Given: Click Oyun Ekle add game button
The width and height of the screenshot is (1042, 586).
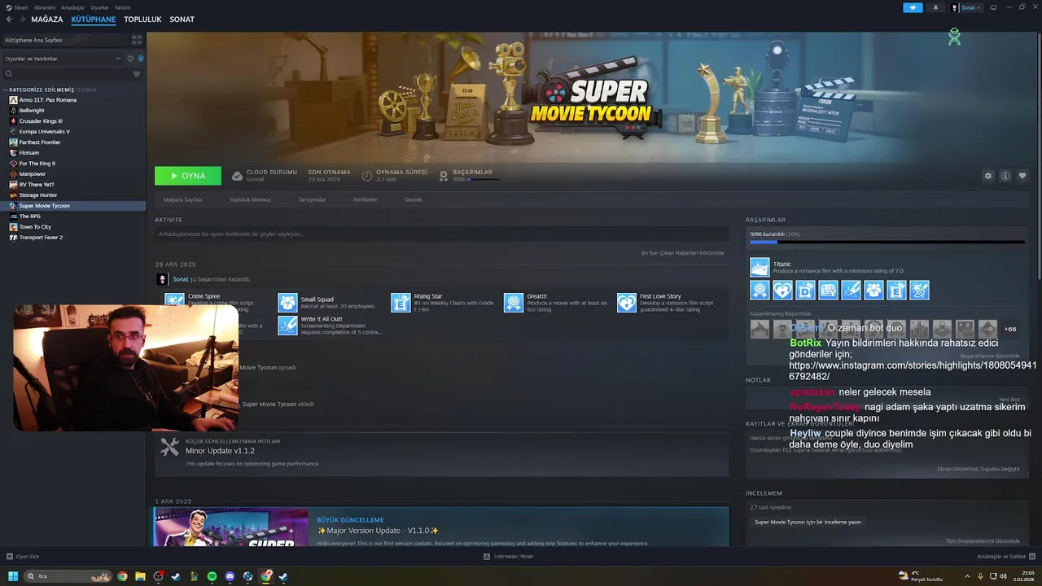Looking at the screenshot, I should pos(23,557).
